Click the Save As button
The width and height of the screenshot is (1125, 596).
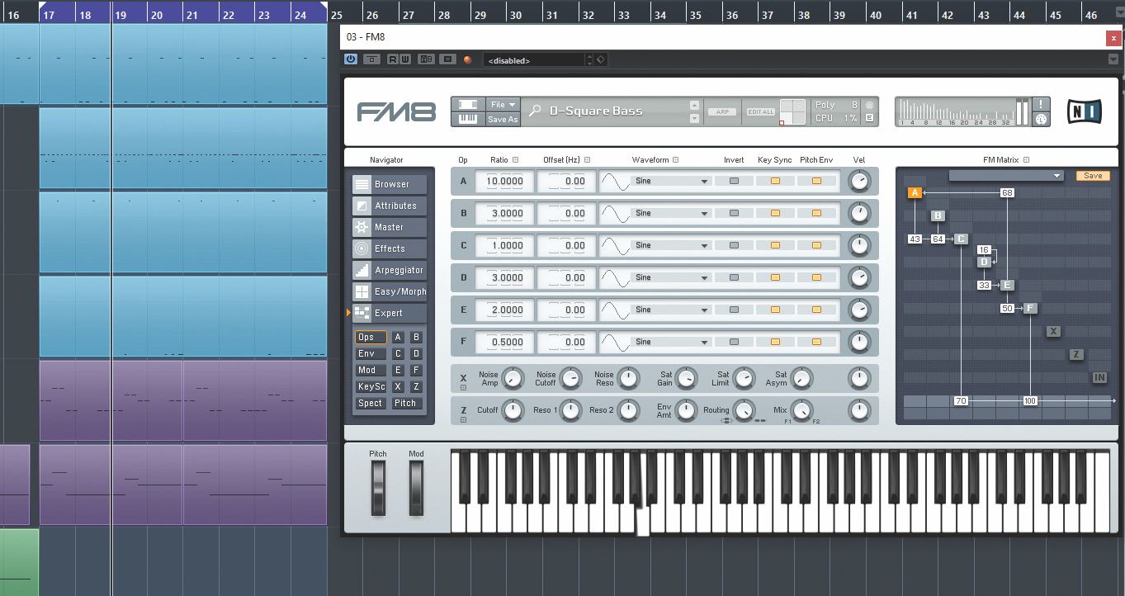point(502,119)
